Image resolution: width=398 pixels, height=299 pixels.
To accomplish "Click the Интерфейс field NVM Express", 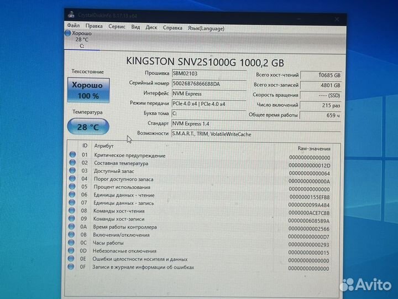I will tap(209, 94).
